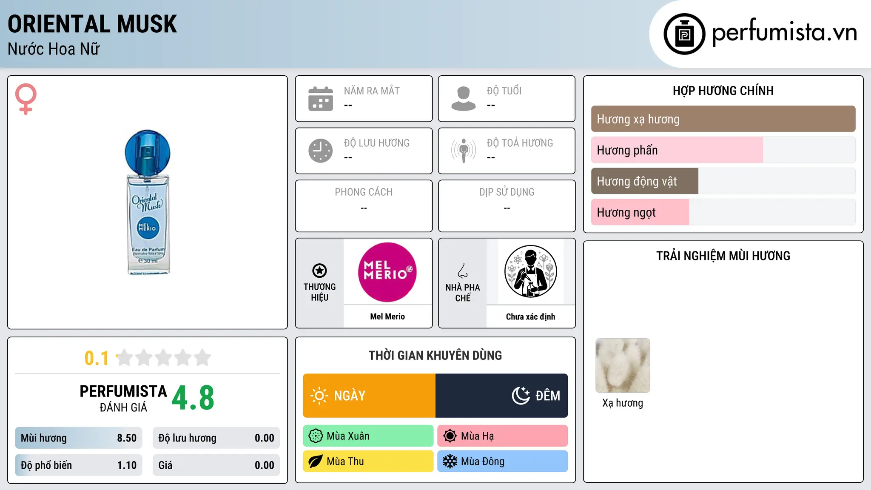This screenshot has width=871, height=490.
Task: Click the perfumer illustration icon
Action: pos(530,271)
